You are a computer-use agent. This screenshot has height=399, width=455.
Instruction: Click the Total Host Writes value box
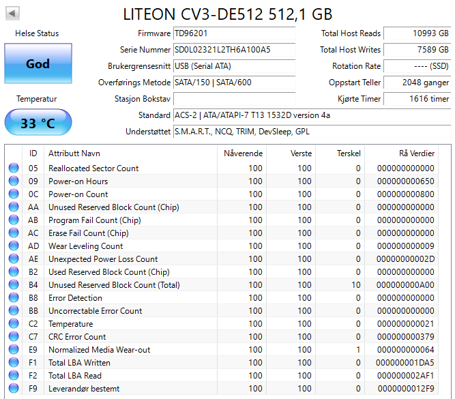point(417,50)
